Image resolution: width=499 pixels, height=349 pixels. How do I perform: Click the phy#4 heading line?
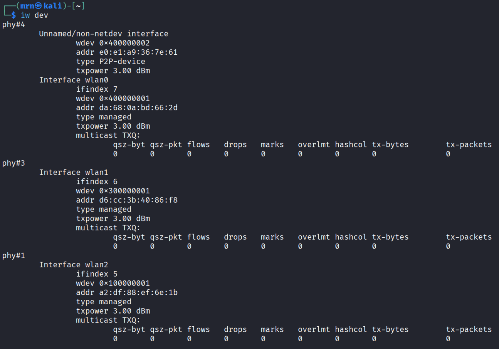13,25
